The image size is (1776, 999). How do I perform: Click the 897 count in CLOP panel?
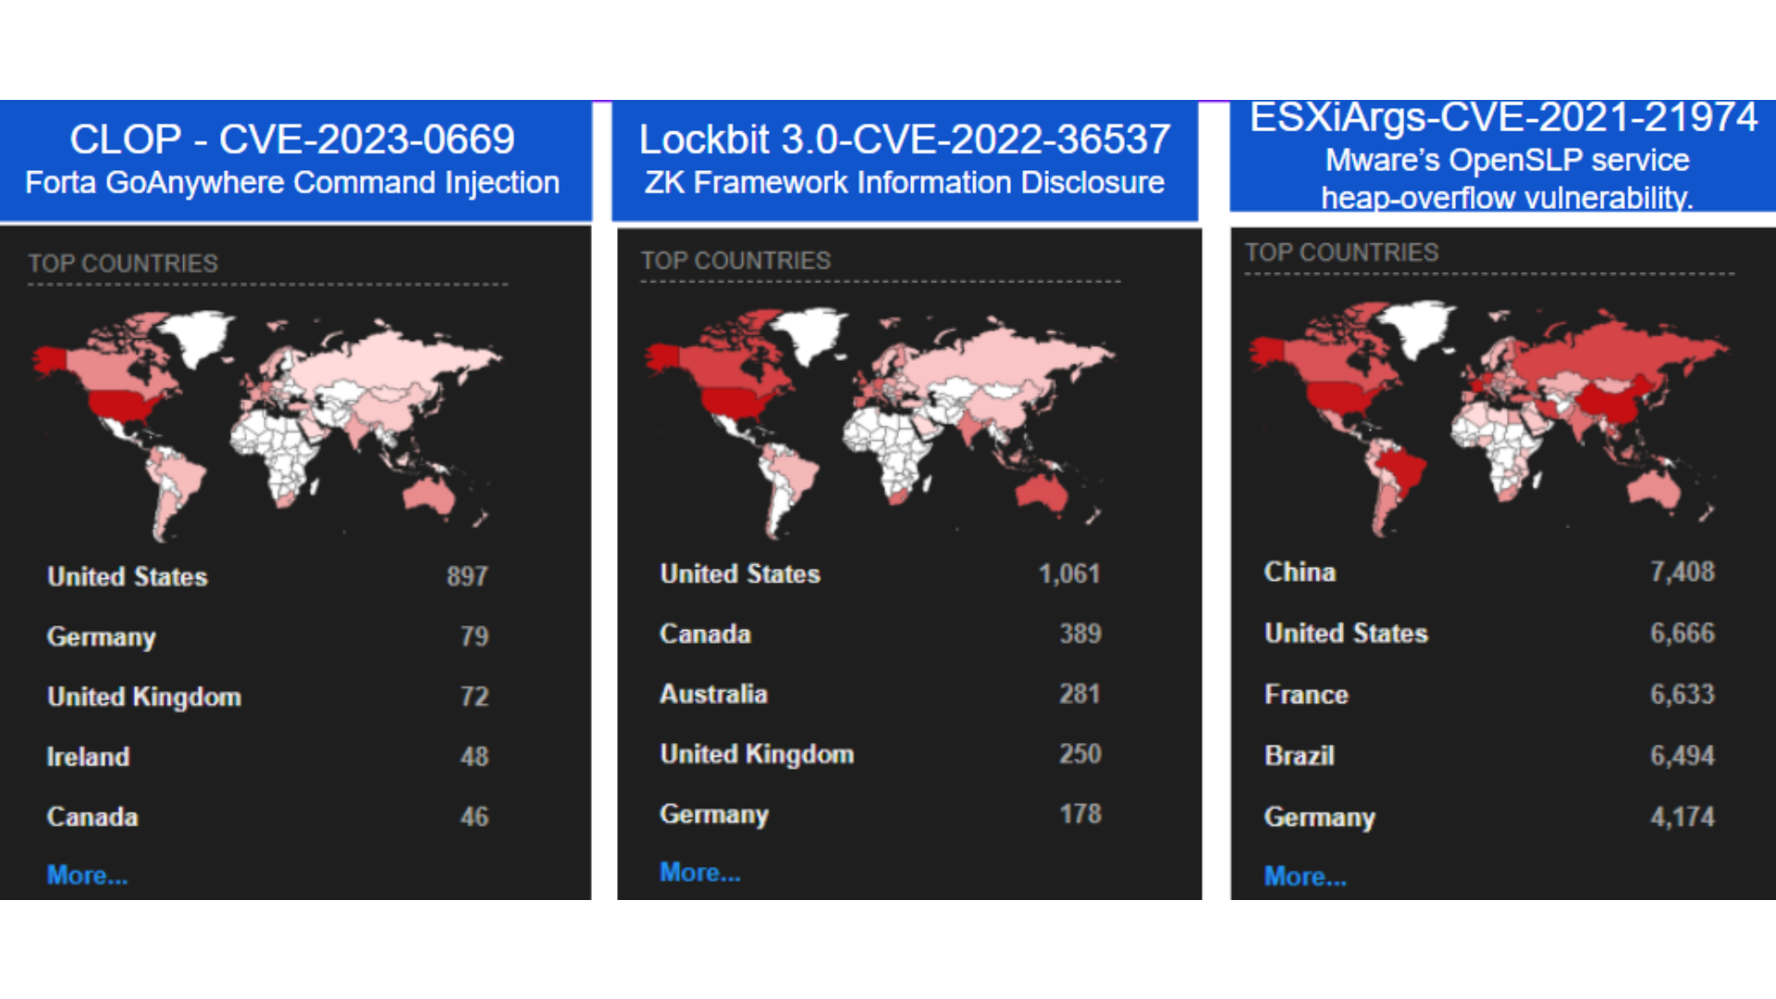click(467, 576)
